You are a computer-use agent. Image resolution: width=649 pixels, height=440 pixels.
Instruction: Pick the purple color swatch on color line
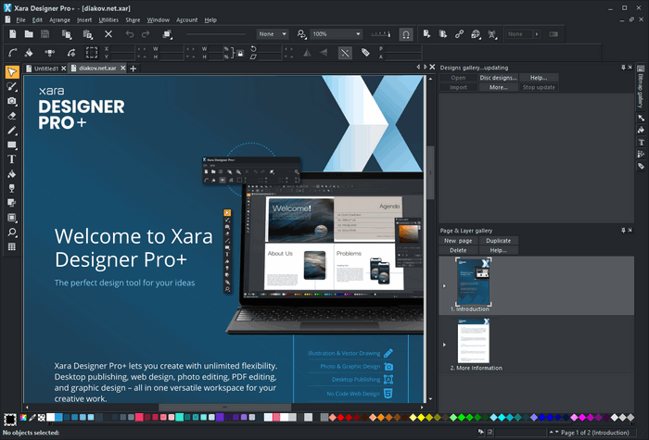220,417
